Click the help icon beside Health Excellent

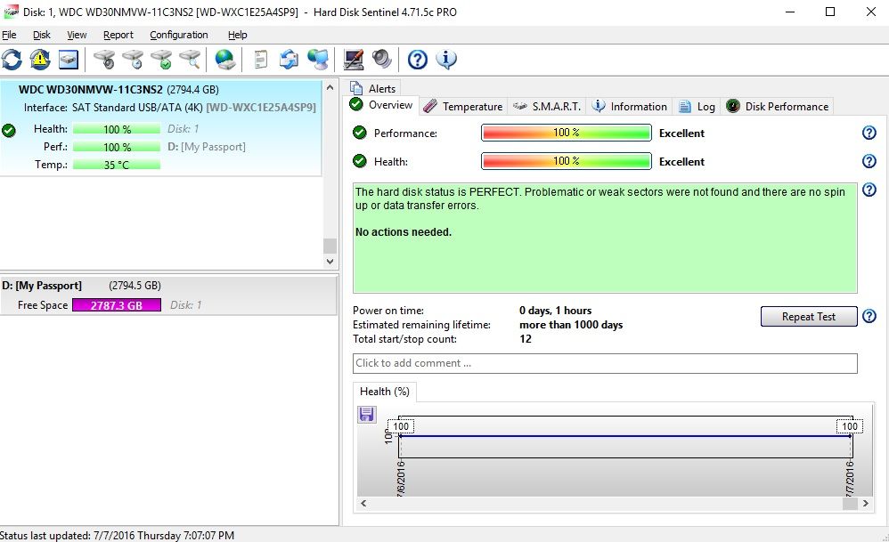click(869, 161)
